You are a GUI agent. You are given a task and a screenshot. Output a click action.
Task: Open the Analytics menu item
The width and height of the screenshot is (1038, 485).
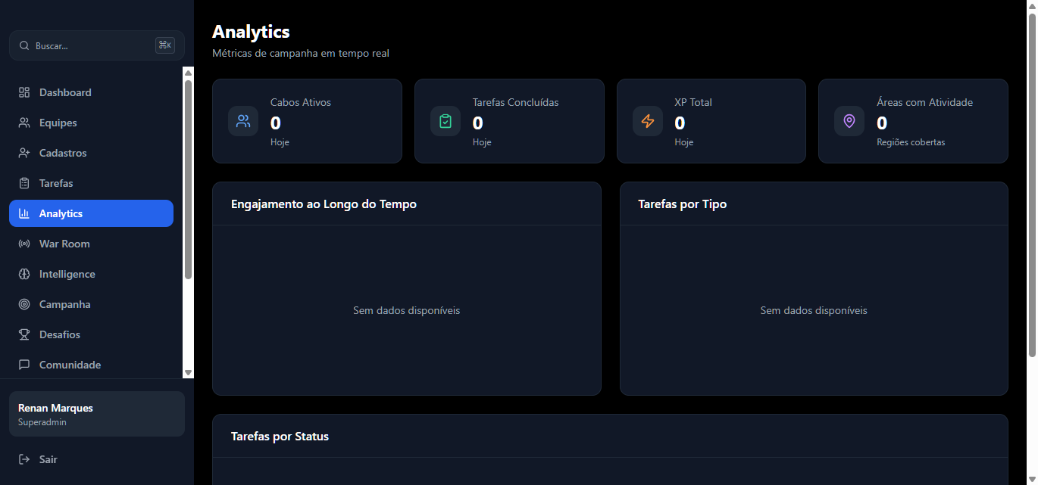91,213
